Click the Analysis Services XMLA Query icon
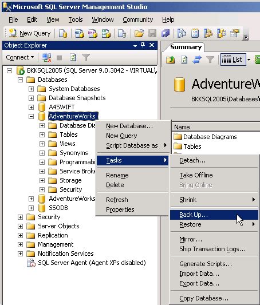This screenshot has height=305, width=260. coord(106,33)
